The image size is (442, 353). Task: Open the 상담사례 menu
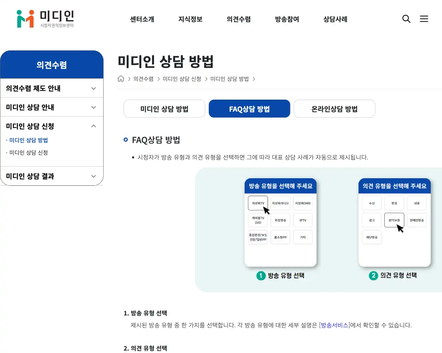[x=335, y=19]
